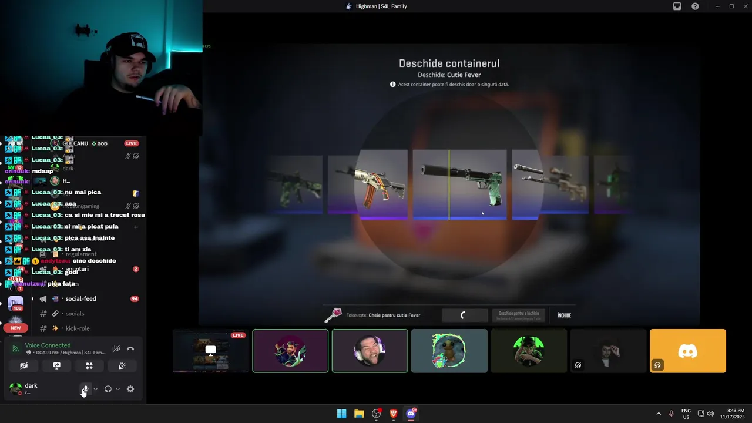The width and height of the screenshot is (752, 423).
Task: Open the socials channel
Action: coord(88,314)
